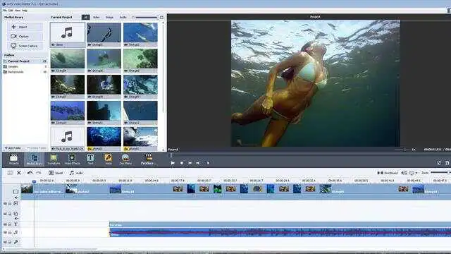
Task: Click the Screen Capture button
Action: 25,46
